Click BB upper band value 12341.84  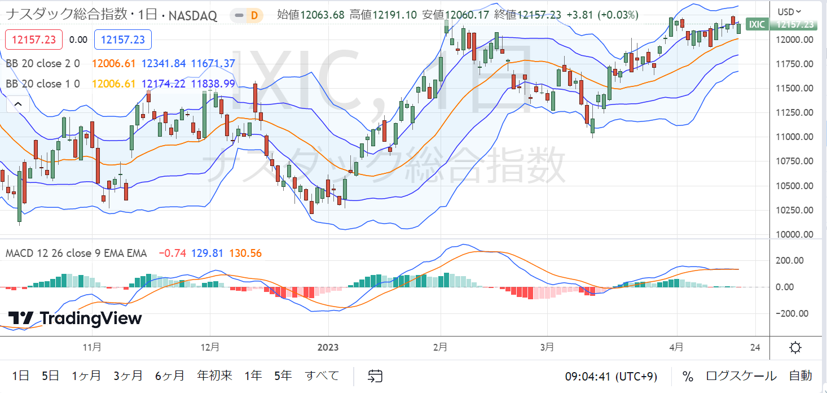coord(164,64)
